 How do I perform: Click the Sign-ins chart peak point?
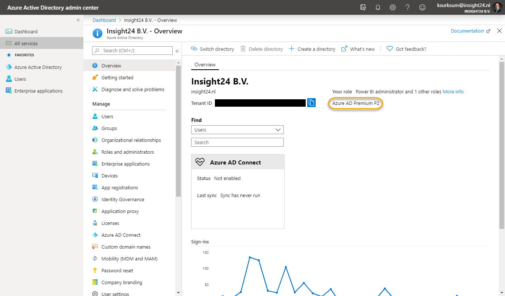(250, 257)
